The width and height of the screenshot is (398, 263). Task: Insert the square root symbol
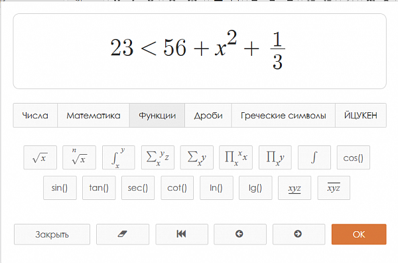(x=40, y=157)
